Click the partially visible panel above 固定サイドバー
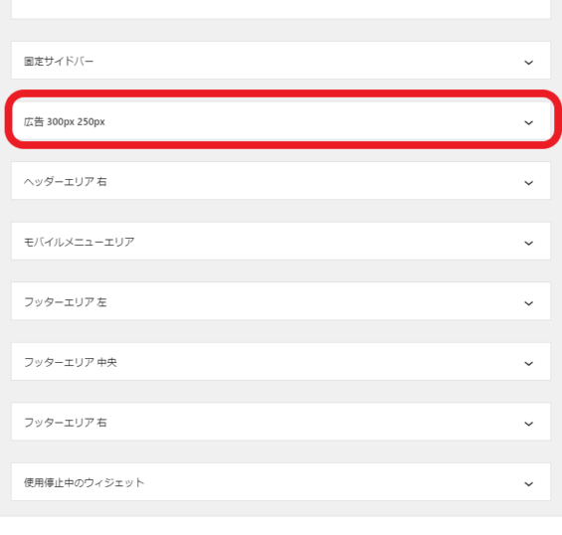562x535 pixels. tap(281, 9)
